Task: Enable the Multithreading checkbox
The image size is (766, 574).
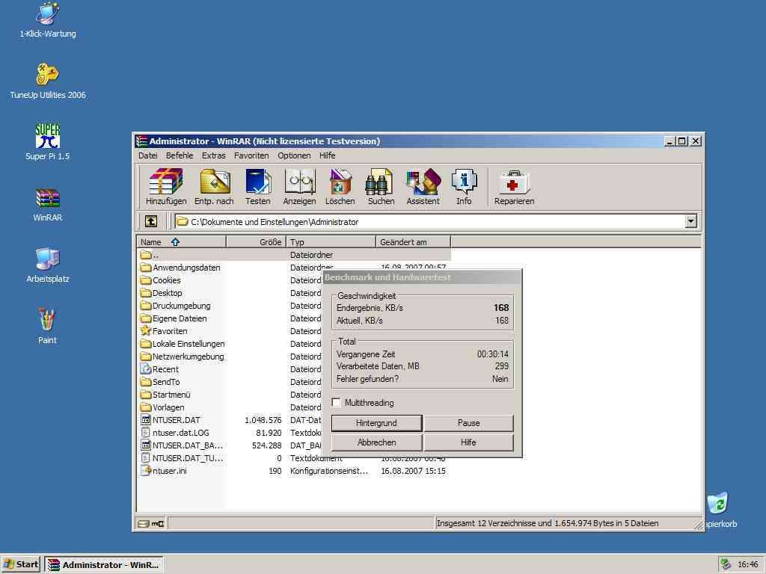Action: pyautogui.click(x=336, y=402)
